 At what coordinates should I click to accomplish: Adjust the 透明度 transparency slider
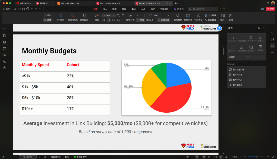(x=254, y=57)
